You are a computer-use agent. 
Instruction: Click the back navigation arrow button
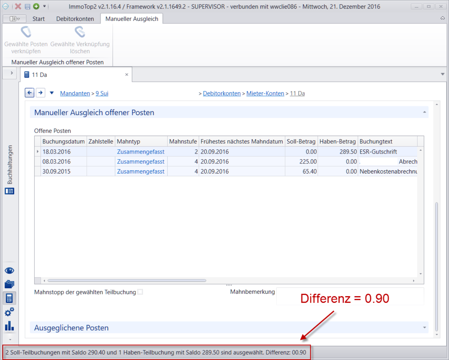[30, 93]
